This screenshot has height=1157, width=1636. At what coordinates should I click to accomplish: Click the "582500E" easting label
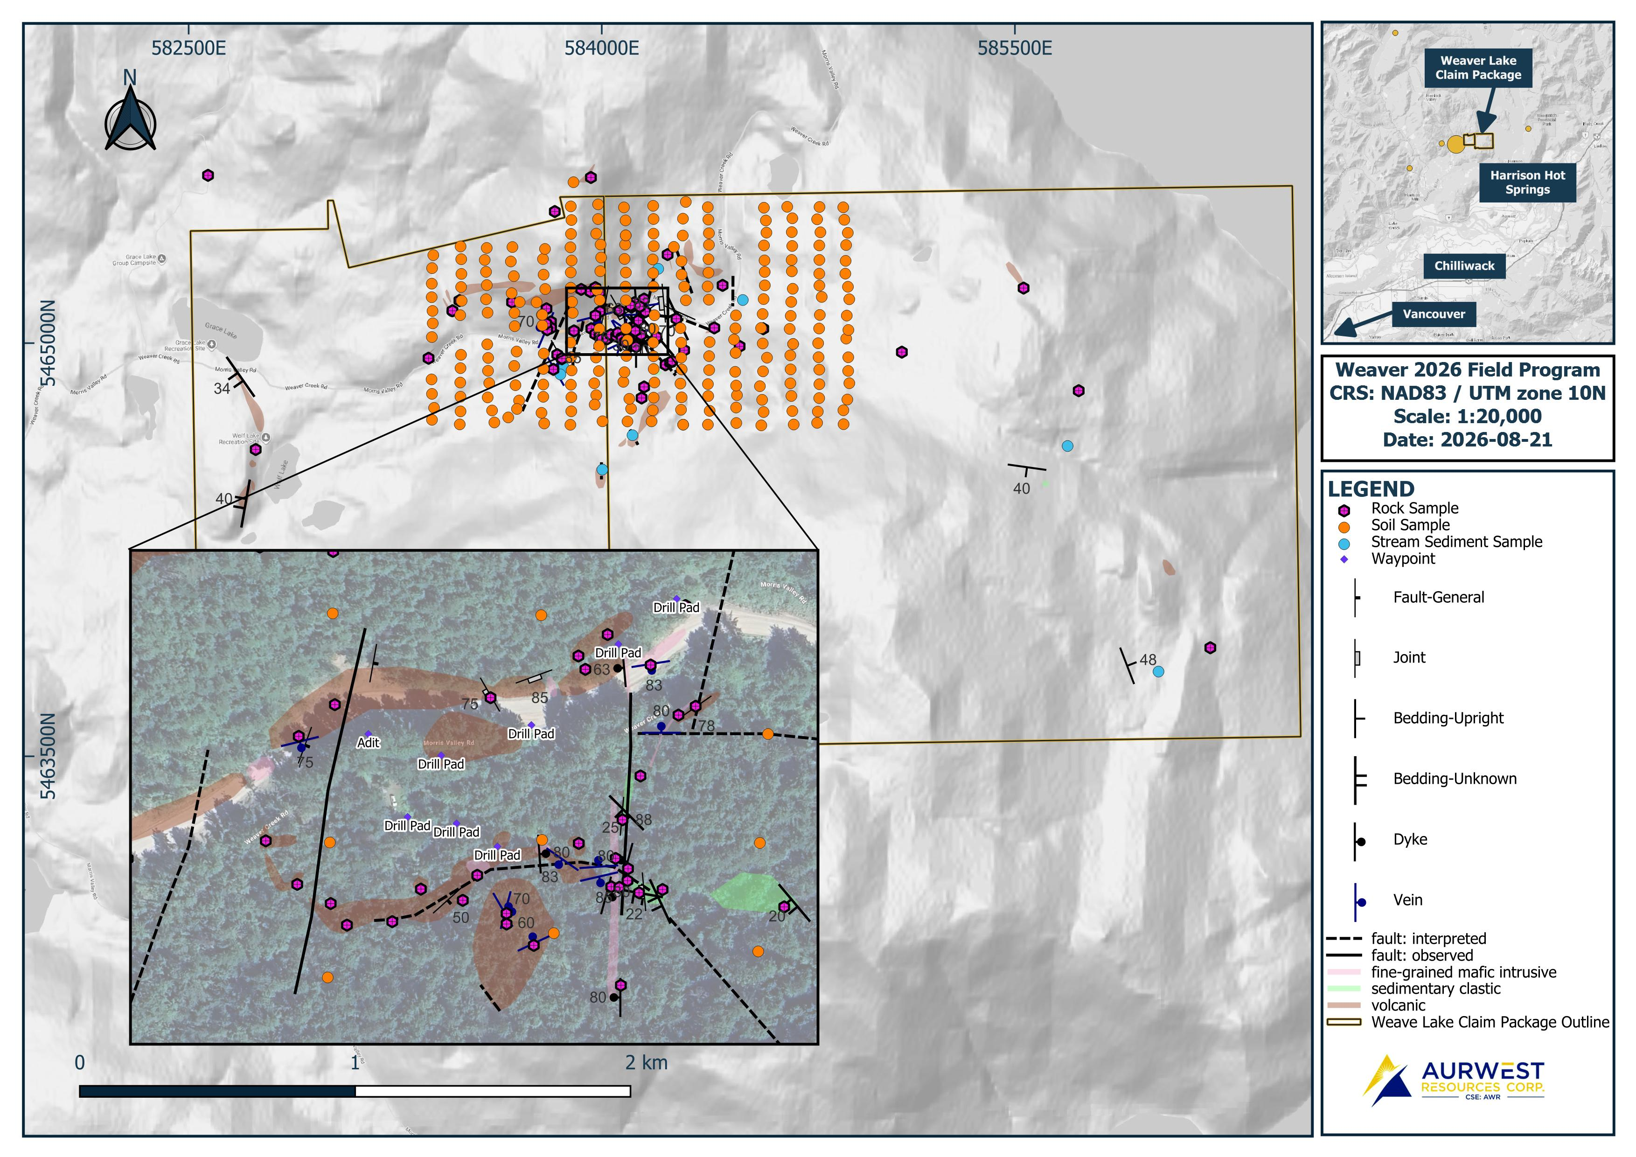click(189, 48)
